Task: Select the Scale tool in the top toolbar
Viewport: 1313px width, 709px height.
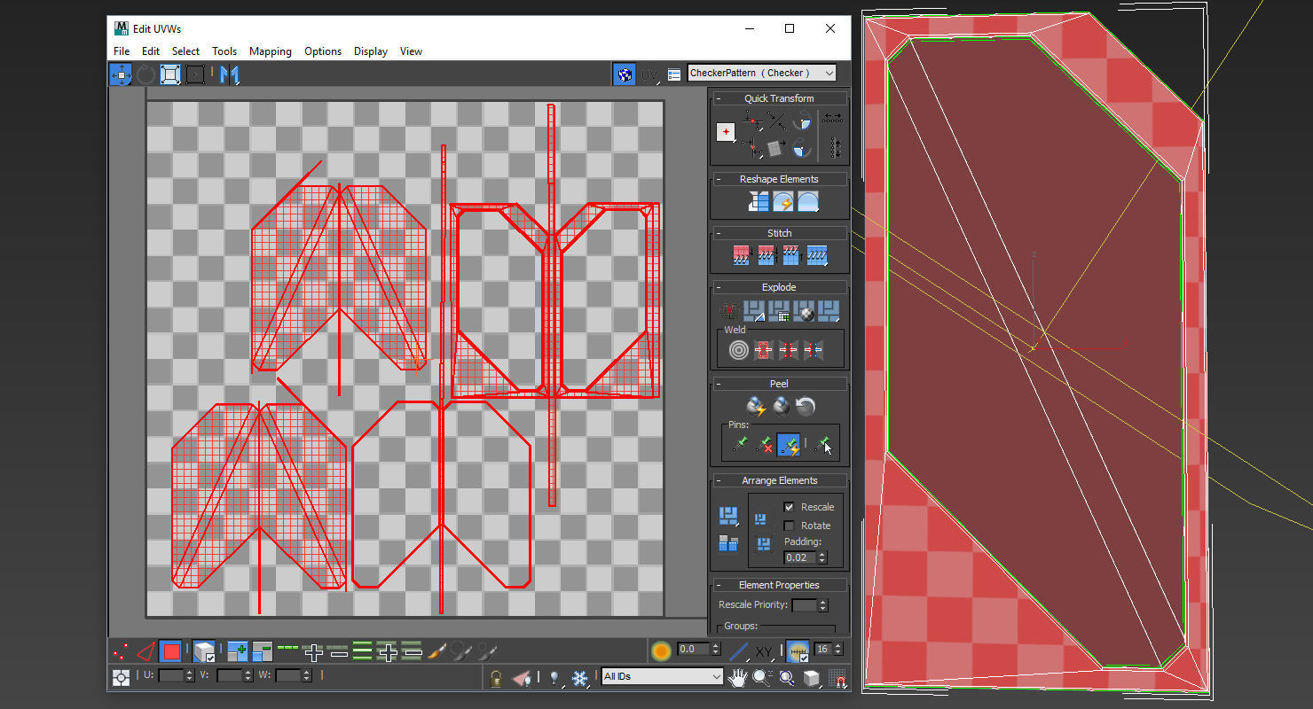Action: pos(170,74)
